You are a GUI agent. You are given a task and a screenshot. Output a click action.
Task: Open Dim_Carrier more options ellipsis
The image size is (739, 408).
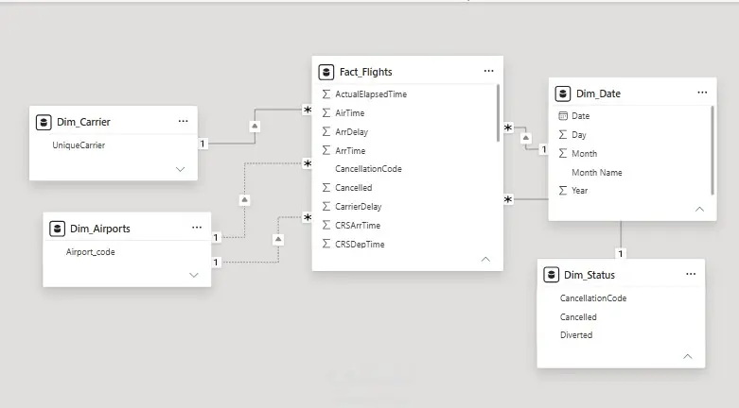[183, 122]
